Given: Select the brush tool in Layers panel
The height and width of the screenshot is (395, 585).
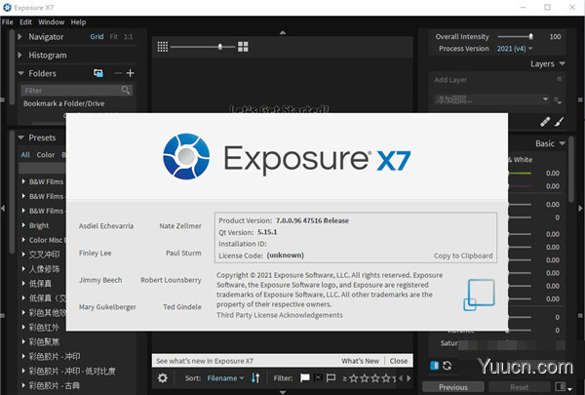Looking at the screenshot, I should point(559,121).
